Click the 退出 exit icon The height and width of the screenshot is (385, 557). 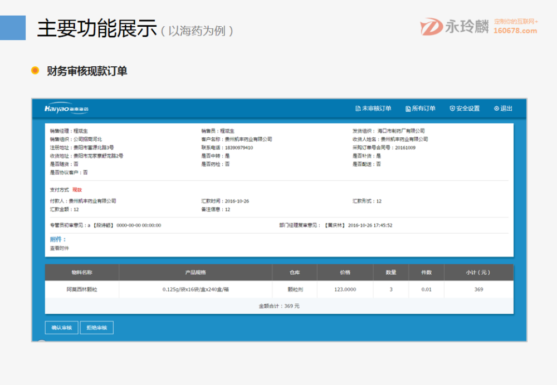(x=496, y=108)
